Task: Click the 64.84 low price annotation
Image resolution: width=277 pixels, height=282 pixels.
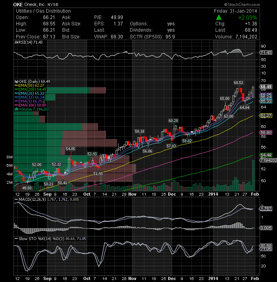Action: pos(245,108)
